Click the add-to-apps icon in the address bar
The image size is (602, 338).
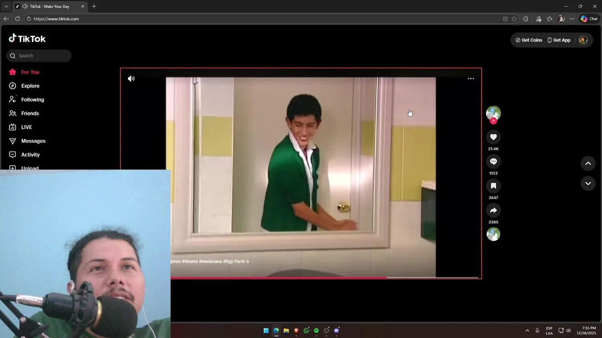(505, 19)
